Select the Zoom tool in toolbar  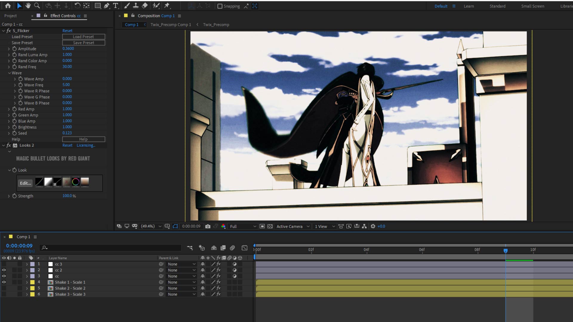point(37,6)
